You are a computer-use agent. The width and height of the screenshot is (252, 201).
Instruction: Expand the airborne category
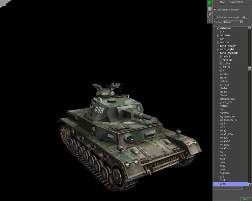[x=218, y=28]
